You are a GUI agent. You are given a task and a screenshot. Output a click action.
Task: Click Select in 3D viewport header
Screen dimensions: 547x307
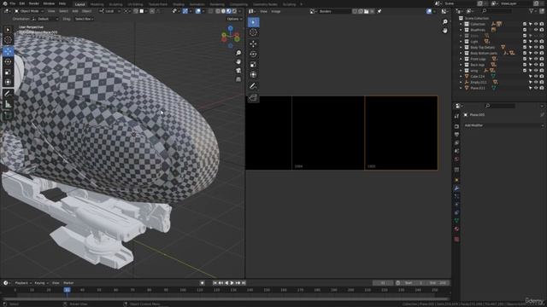click(x=63, y=11)
